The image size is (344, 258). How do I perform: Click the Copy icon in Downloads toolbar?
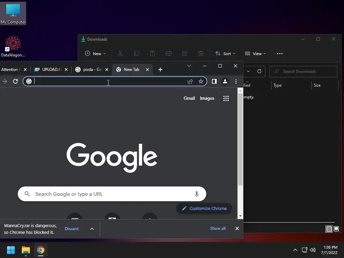[136, 53]
